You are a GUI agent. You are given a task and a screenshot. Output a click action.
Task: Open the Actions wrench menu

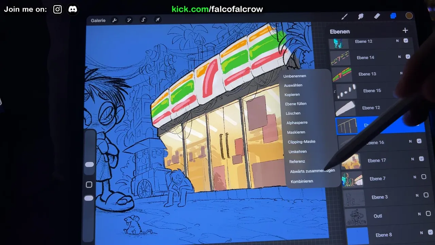point(115,20)
